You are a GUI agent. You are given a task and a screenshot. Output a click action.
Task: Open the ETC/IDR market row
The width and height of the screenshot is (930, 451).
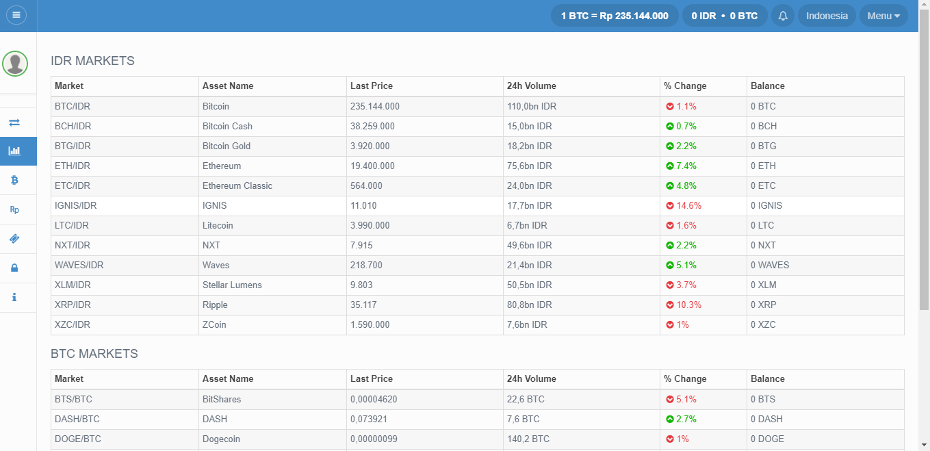pos(478,186)
